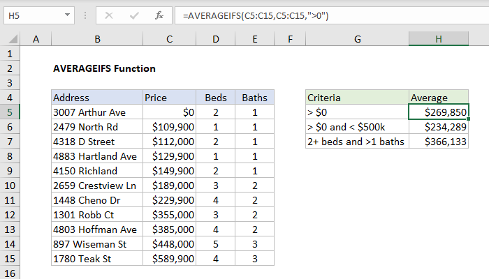Viewport: 489px width, 279px height.
Task: Click the $0 price cell
Action: click(x=169, y=112)
